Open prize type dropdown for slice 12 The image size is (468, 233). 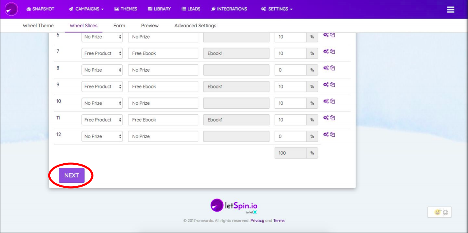(x=102, y=136)
